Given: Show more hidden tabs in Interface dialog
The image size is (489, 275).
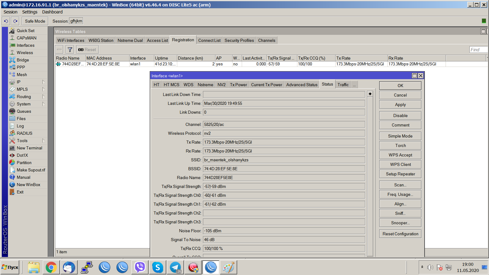Looking at the screenshot, I should 355,85.
